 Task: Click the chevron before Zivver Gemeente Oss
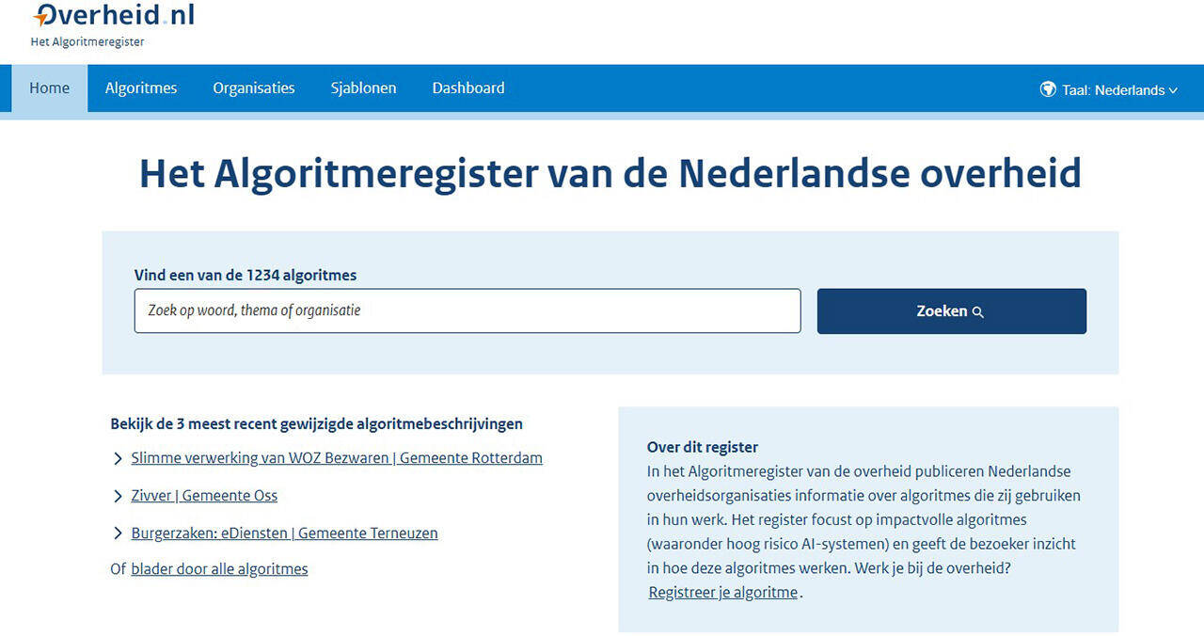118,496
